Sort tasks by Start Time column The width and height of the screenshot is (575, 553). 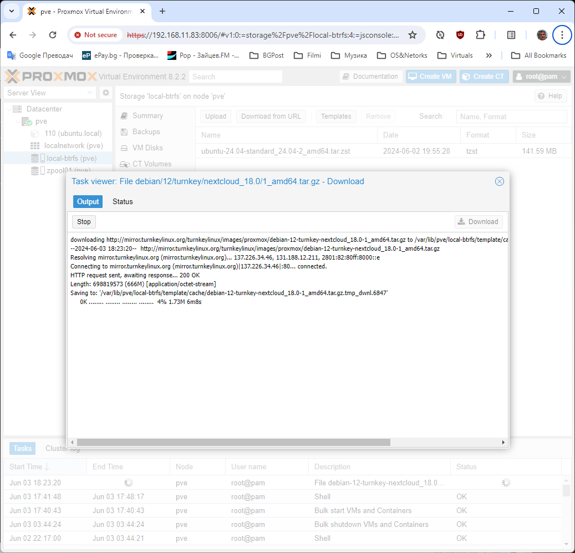coord(45,467)
